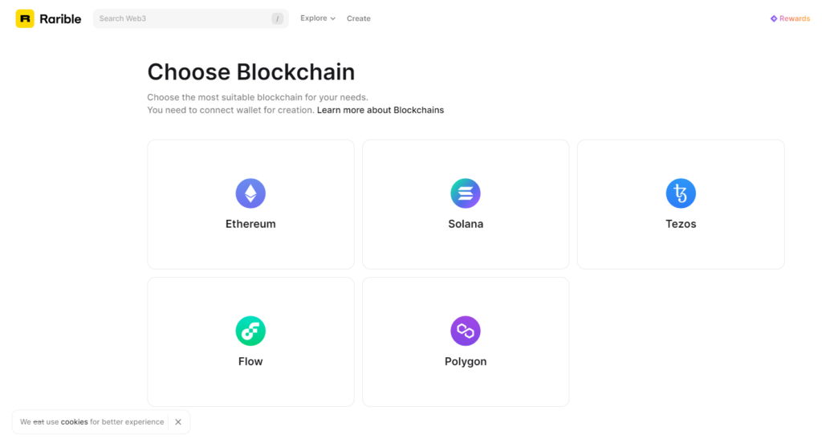Click the cookies link in banner
The image size is (822, 443).
(x=75, y=422)
